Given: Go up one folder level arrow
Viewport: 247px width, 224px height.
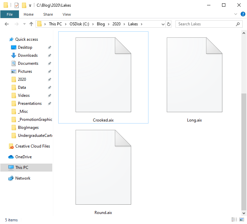Looking at the screenshot, I should tap(31, 24).
